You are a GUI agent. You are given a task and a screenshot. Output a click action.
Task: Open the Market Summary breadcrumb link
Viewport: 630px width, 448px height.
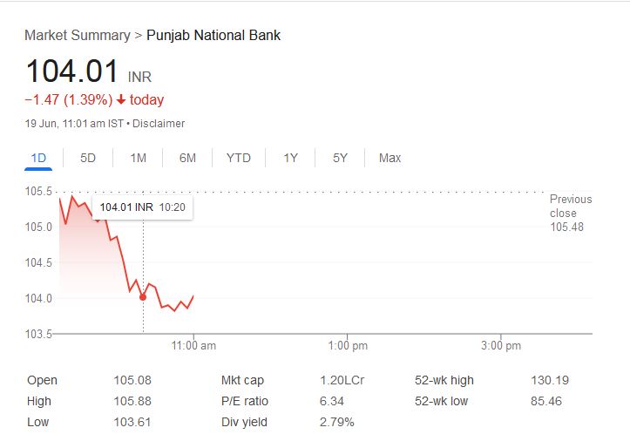(77, 36)
